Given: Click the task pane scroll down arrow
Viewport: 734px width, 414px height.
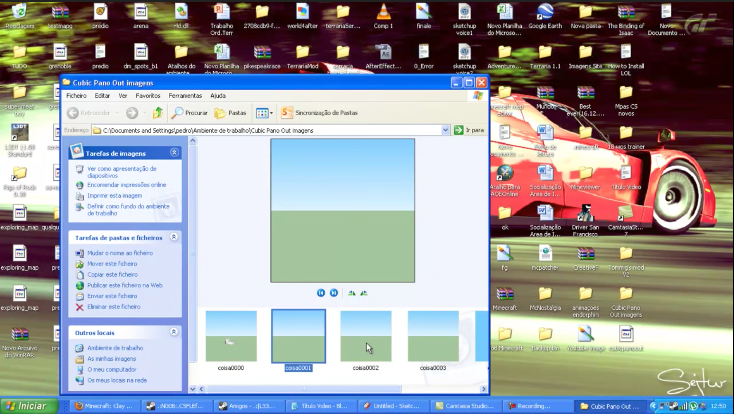Looking at the screenshot, I should tap(193, 389).
